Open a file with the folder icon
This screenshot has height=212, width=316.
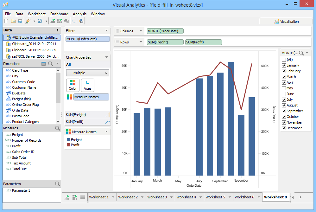[13, 21]
